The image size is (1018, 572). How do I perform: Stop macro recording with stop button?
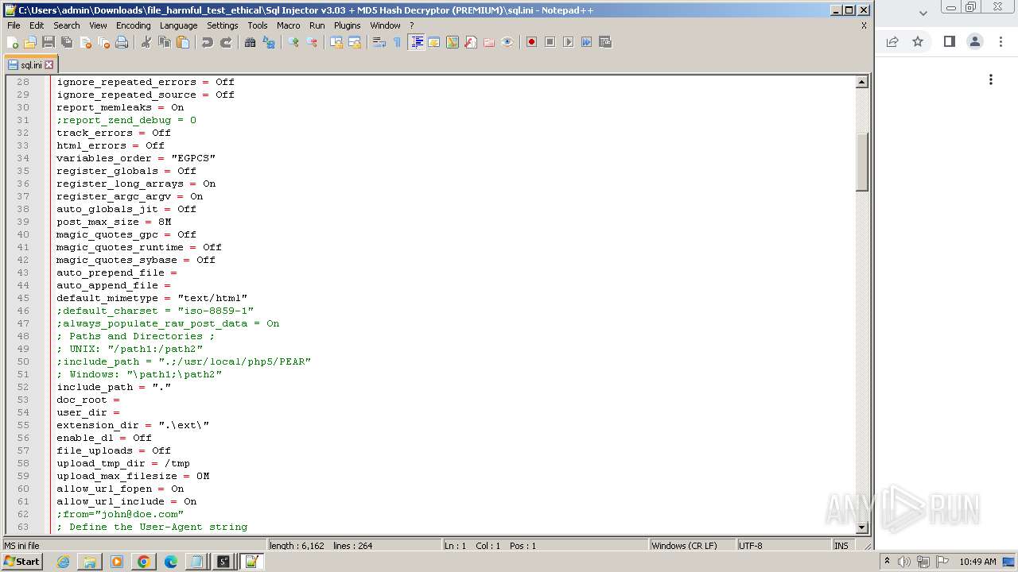point(550,42)
